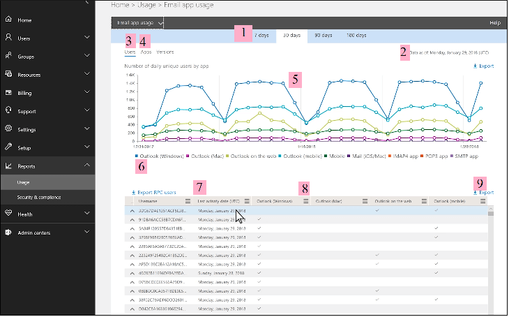The image size is (509, 317).
Task: Expand the Support sidebar section chevron
Action: coord(86,110)
